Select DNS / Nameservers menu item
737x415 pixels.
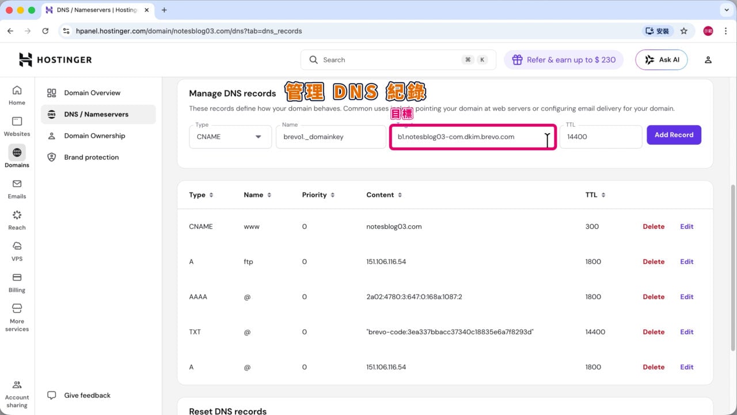point(98,114)
